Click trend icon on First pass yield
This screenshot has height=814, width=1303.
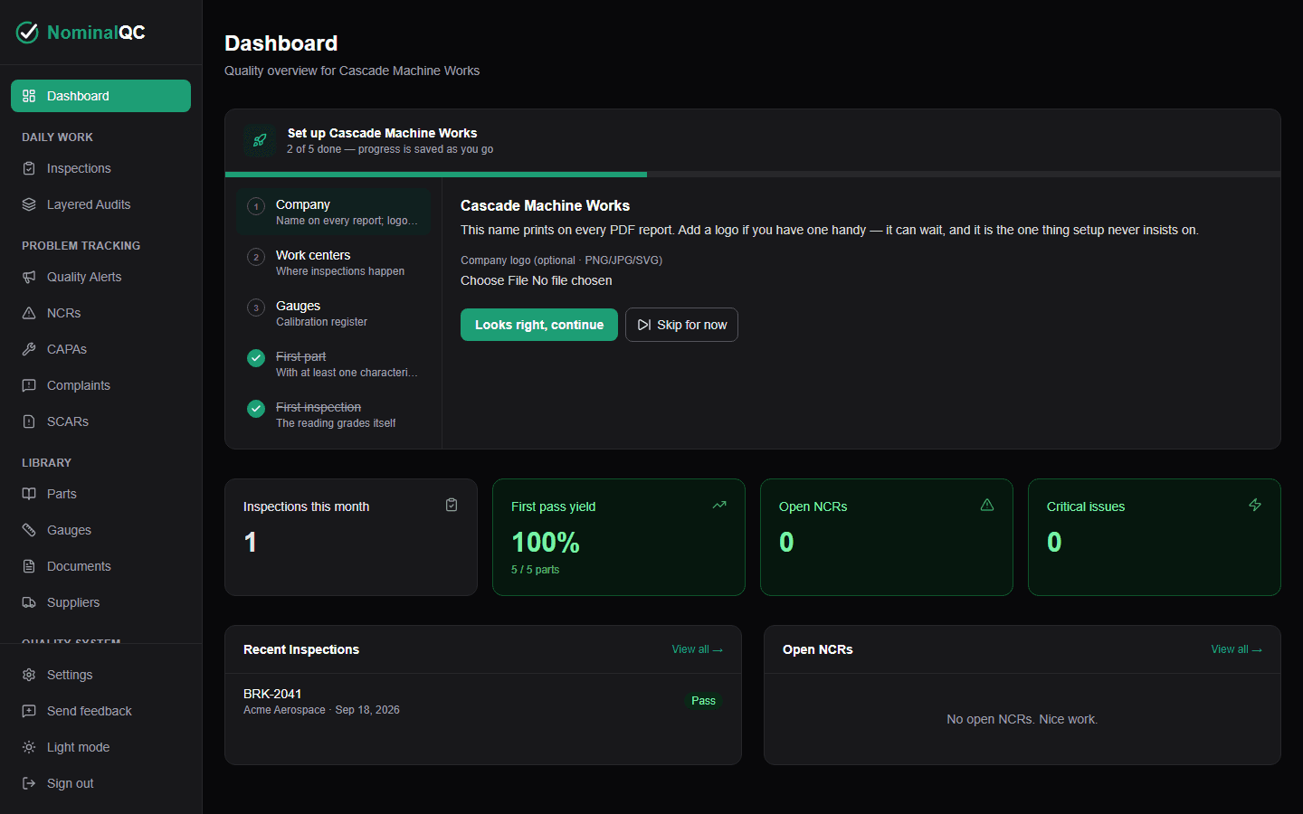[x=719, y=505]
